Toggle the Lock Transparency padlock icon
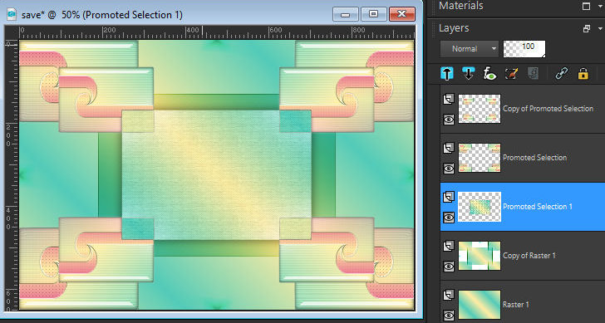This screenshot has height=323, width=605. point(583,73)
